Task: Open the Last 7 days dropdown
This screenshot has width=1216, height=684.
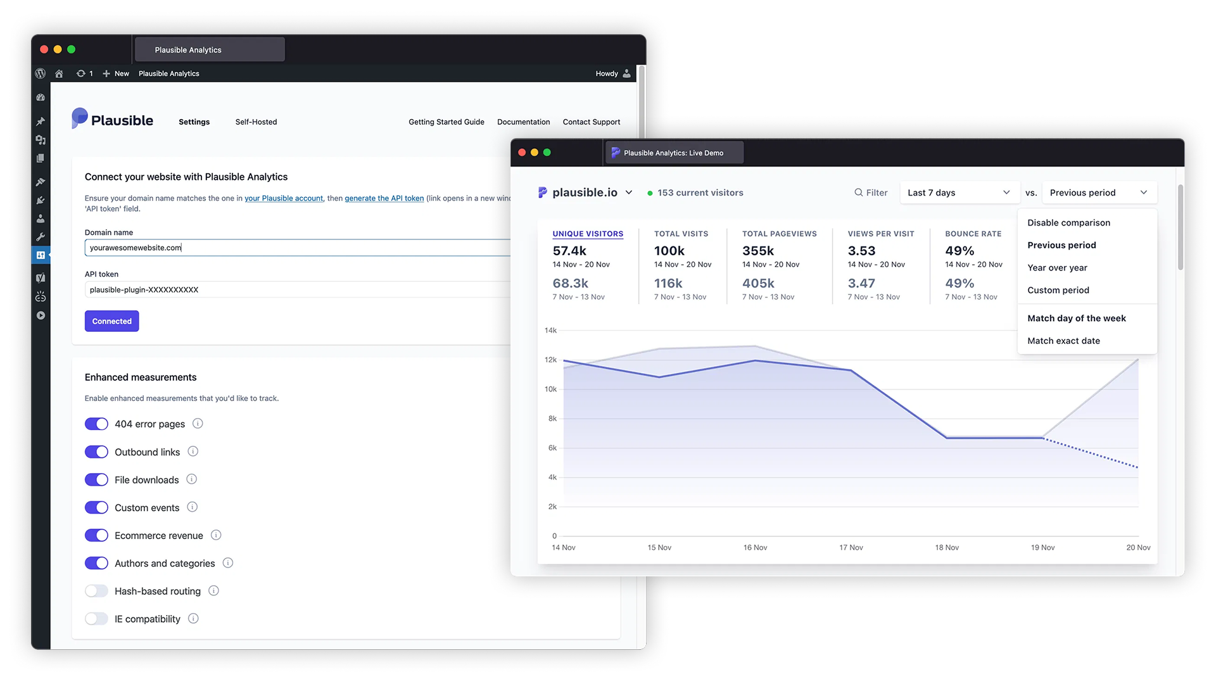Action: click(959, 193)
